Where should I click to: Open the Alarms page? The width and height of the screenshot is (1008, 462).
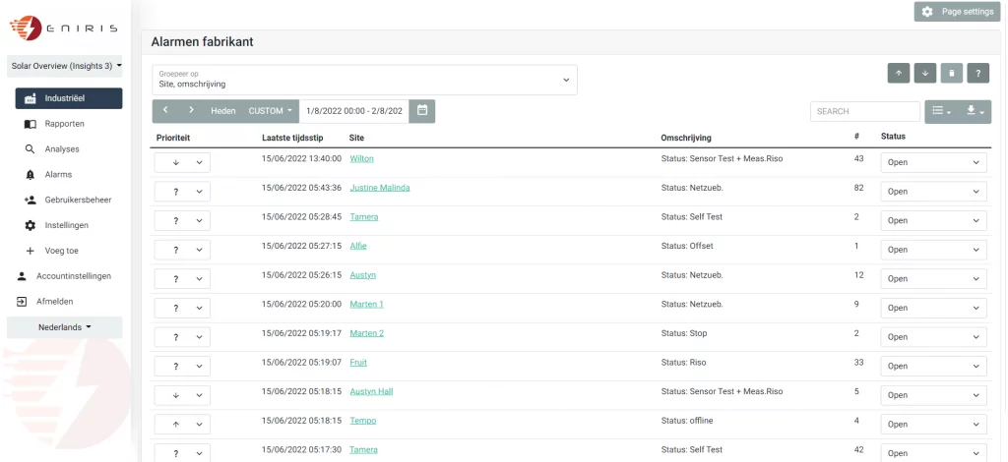click(58, 175)
